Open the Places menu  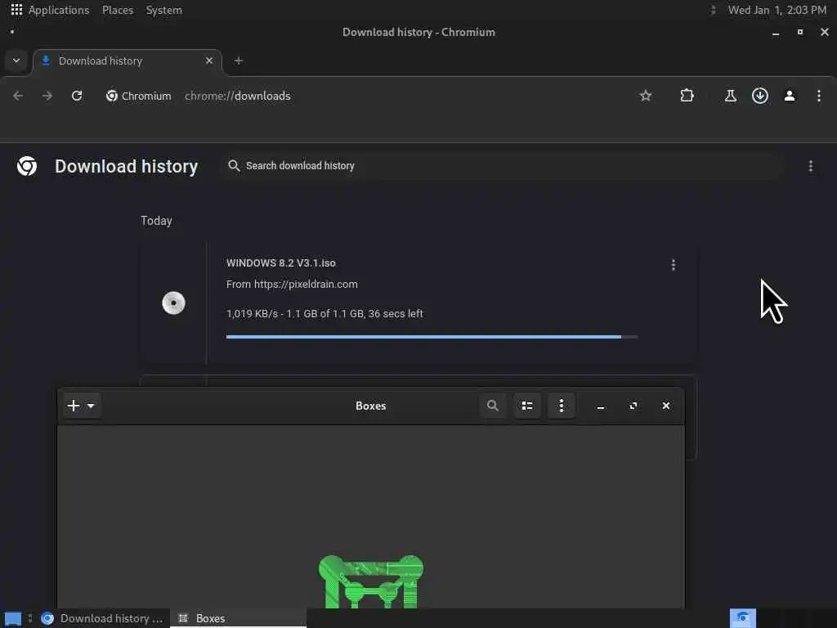[x=118, y=10]
